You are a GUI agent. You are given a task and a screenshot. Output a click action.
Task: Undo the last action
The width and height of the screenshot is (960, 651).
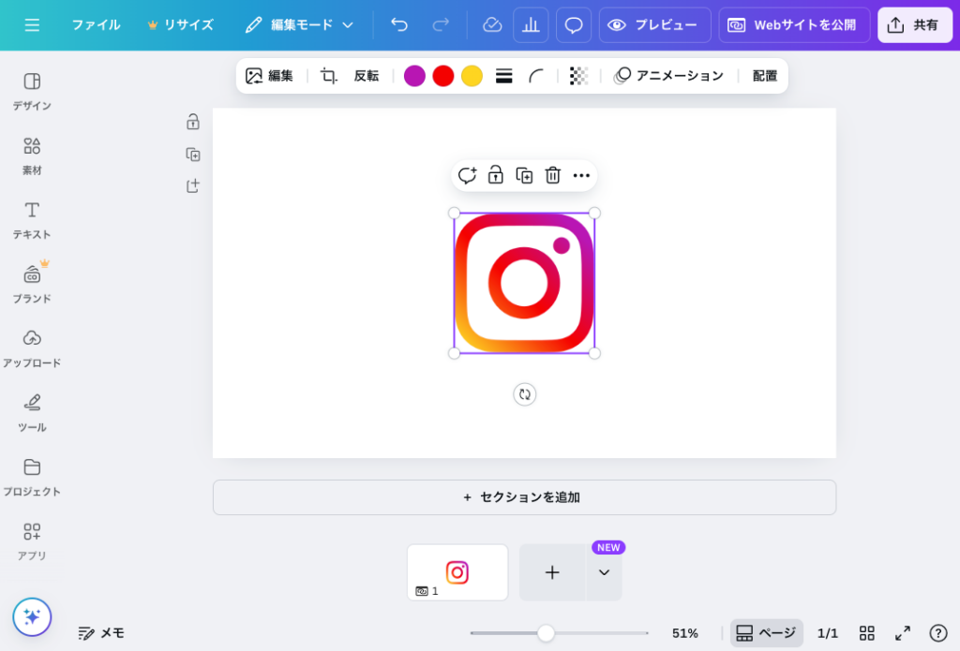tap(399, 25)
